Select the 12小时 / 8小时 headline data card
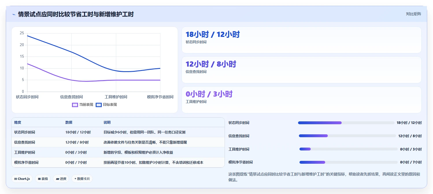433x194 pixels. (x=301, y=70)
